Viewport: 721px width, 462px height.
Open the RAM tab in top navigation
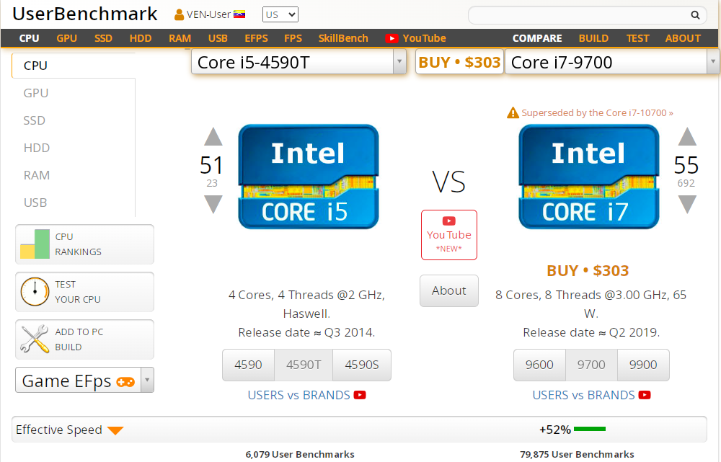pyautogui.click(x=180, y=39)
